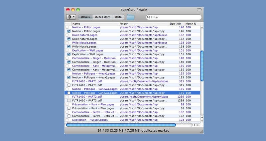Focus the Filter search field

point(174,17)
